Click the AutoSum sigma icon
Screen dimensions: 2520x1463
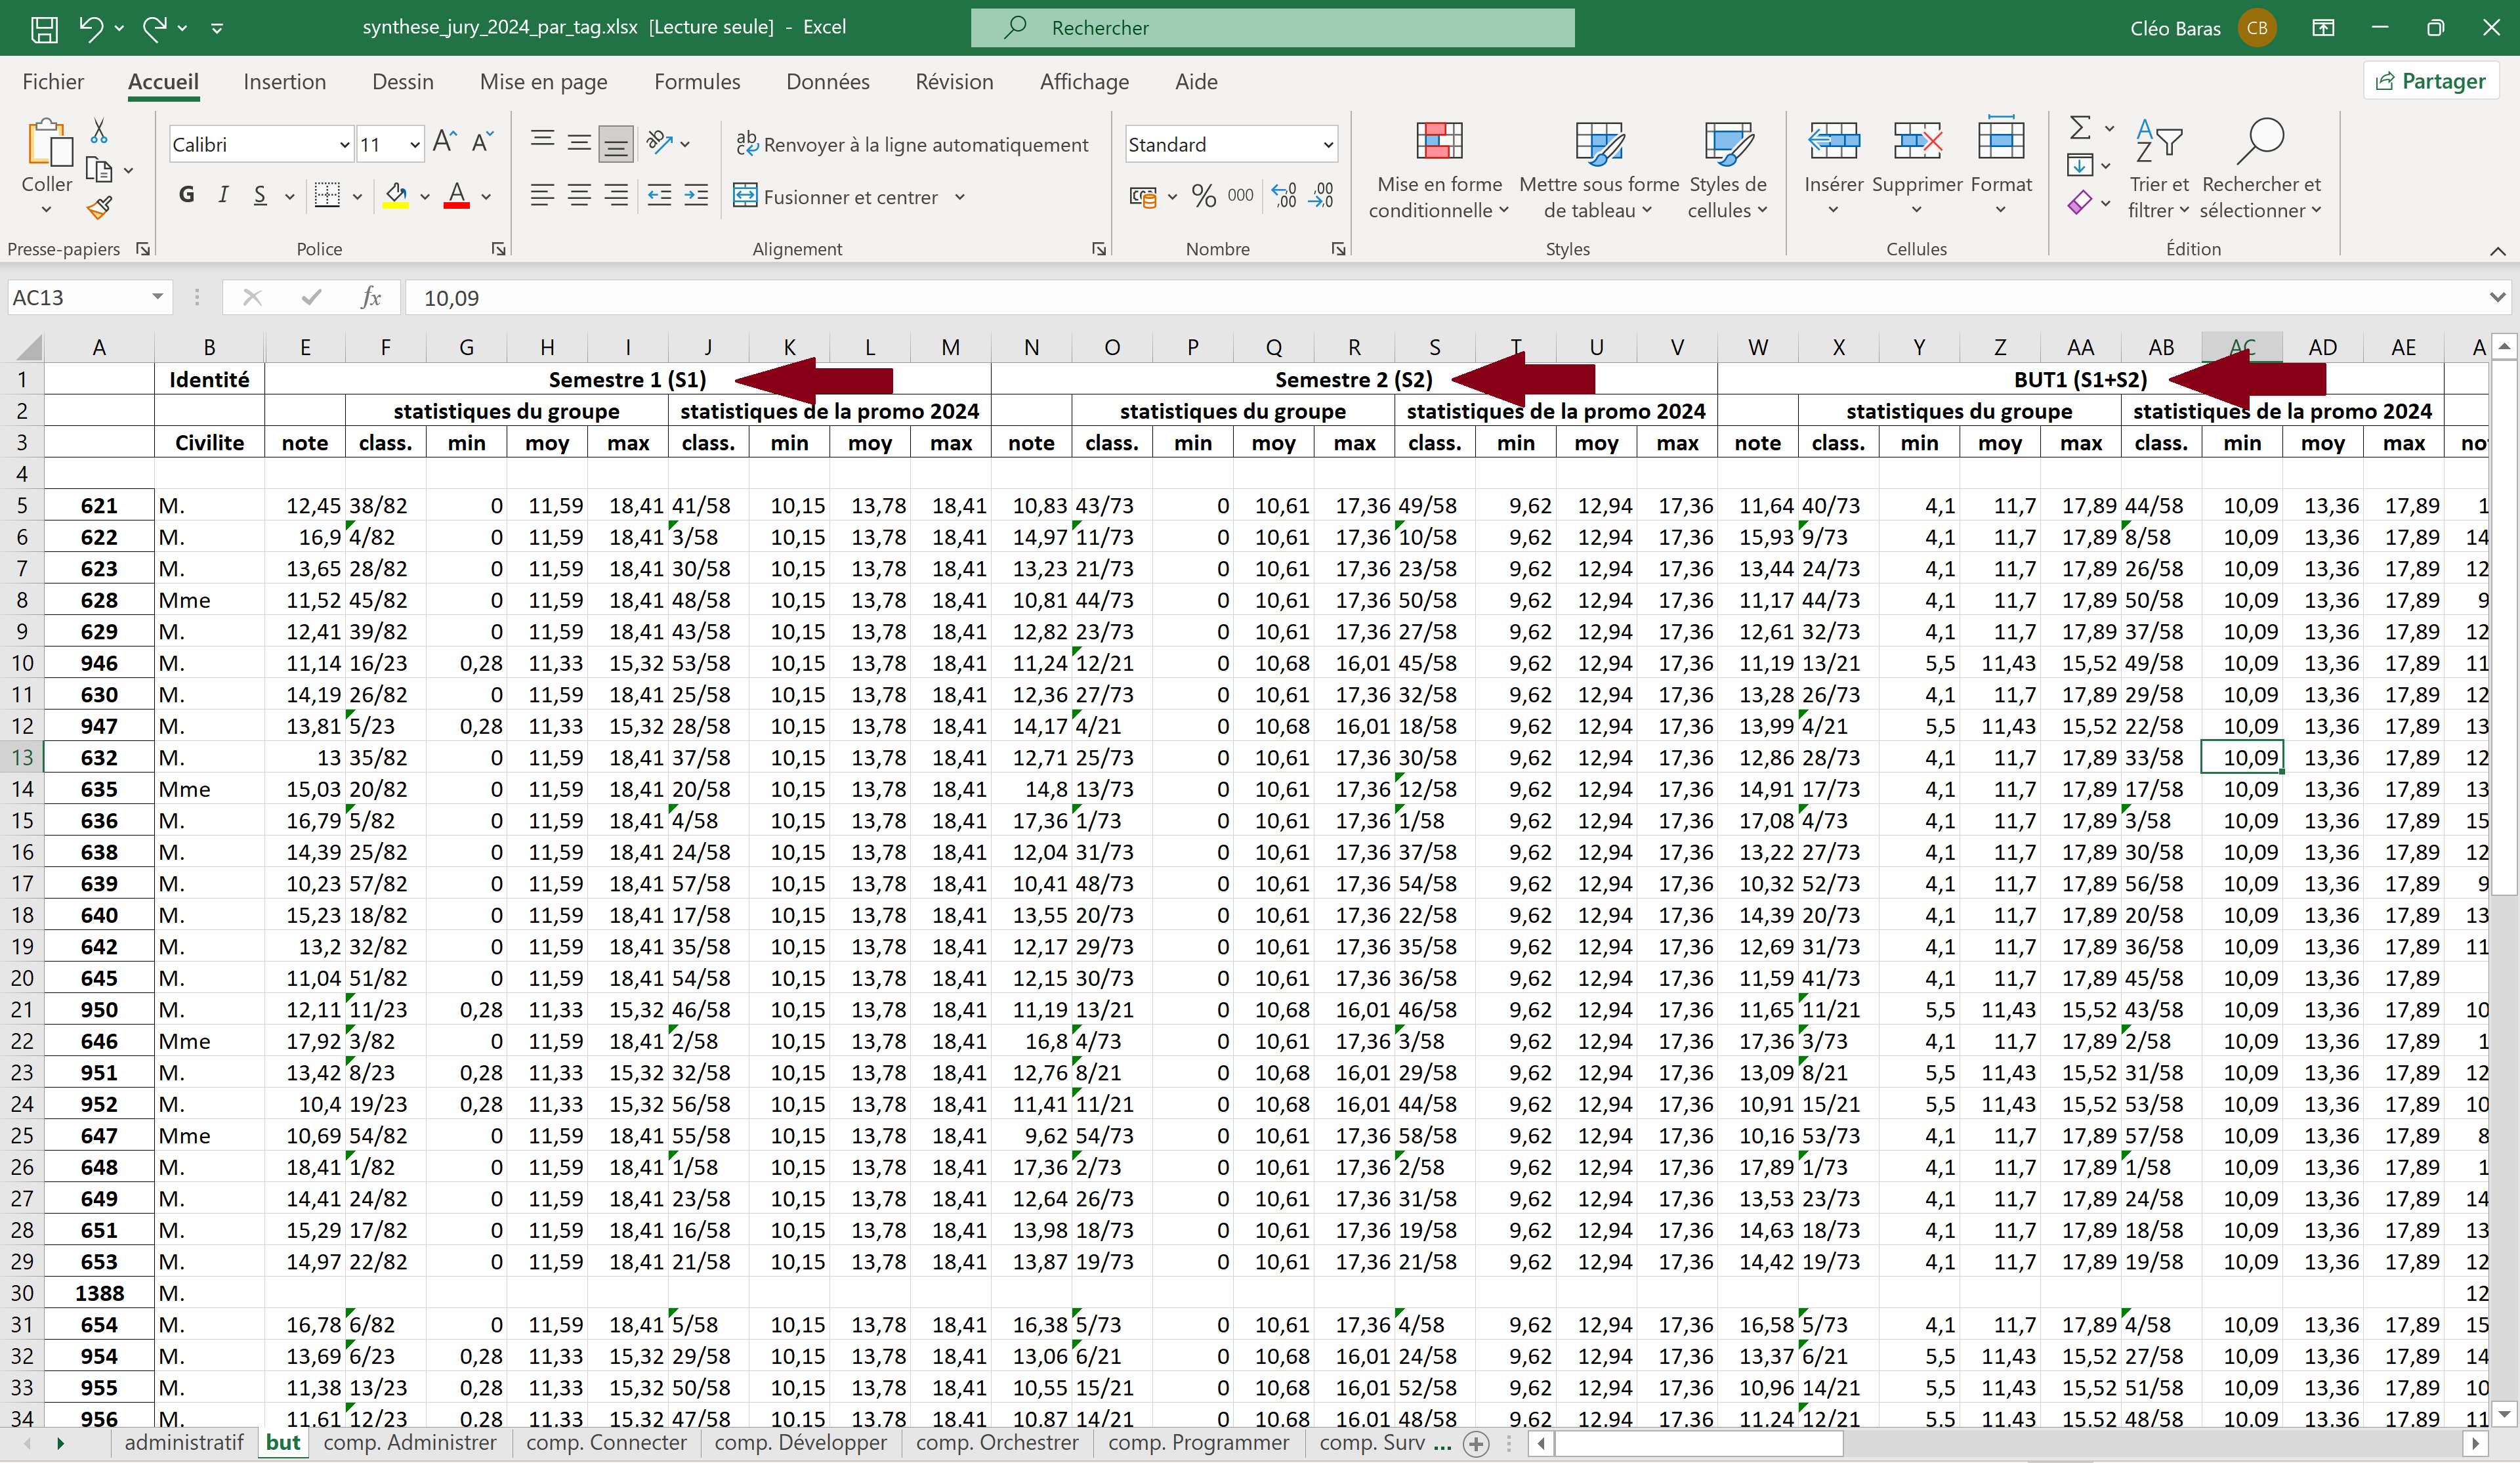(2080, 128)
